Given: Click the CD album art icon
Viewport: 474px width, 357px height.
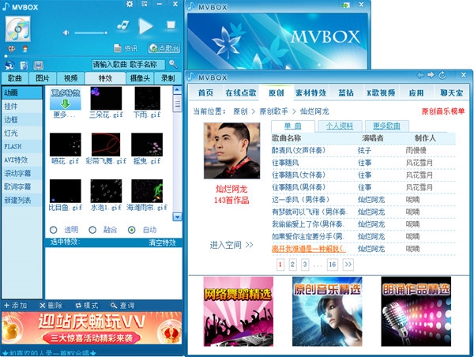Looking at the screenshot, I should tap(18, 29).
